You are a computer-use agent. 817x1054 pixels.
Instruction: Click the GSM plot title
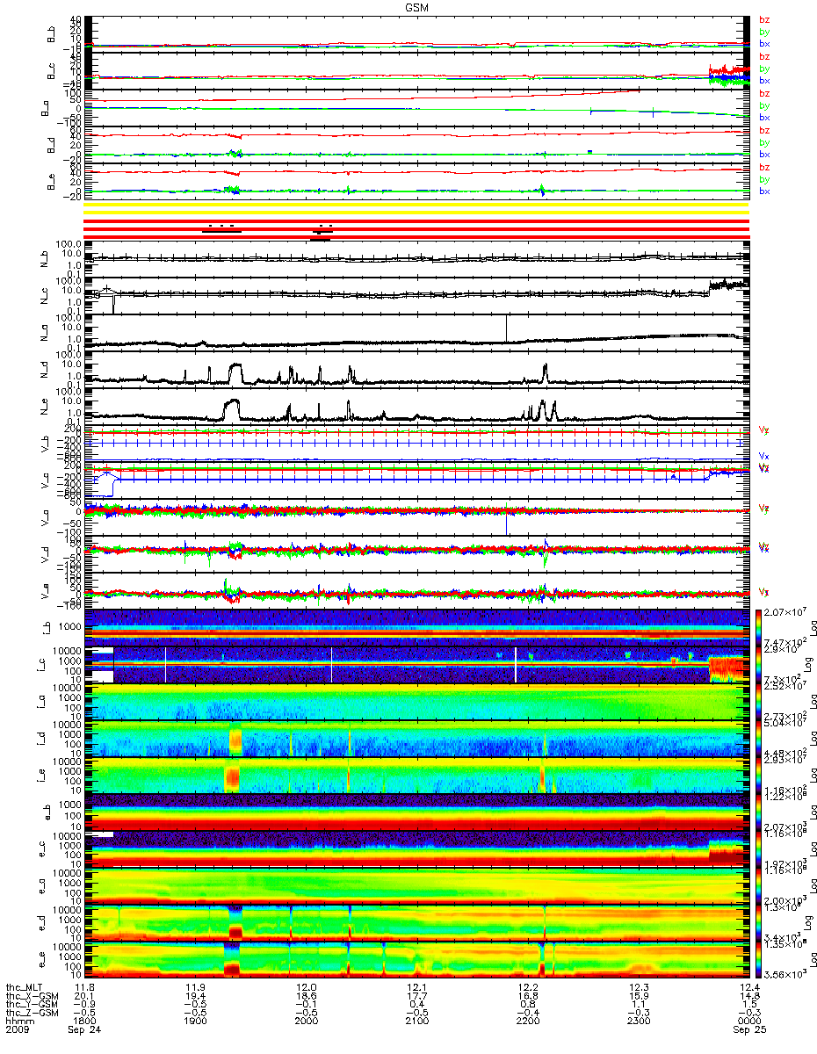(417, 7)
